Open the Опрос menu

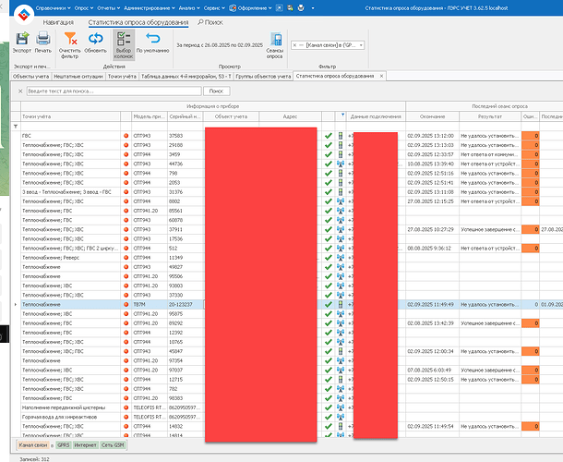tap(84, 8)
